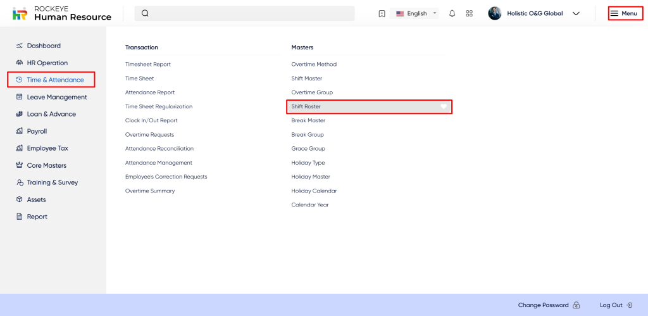Open the Timesheet Report link
Screen dimensions: 648x316
coord(147,64)
